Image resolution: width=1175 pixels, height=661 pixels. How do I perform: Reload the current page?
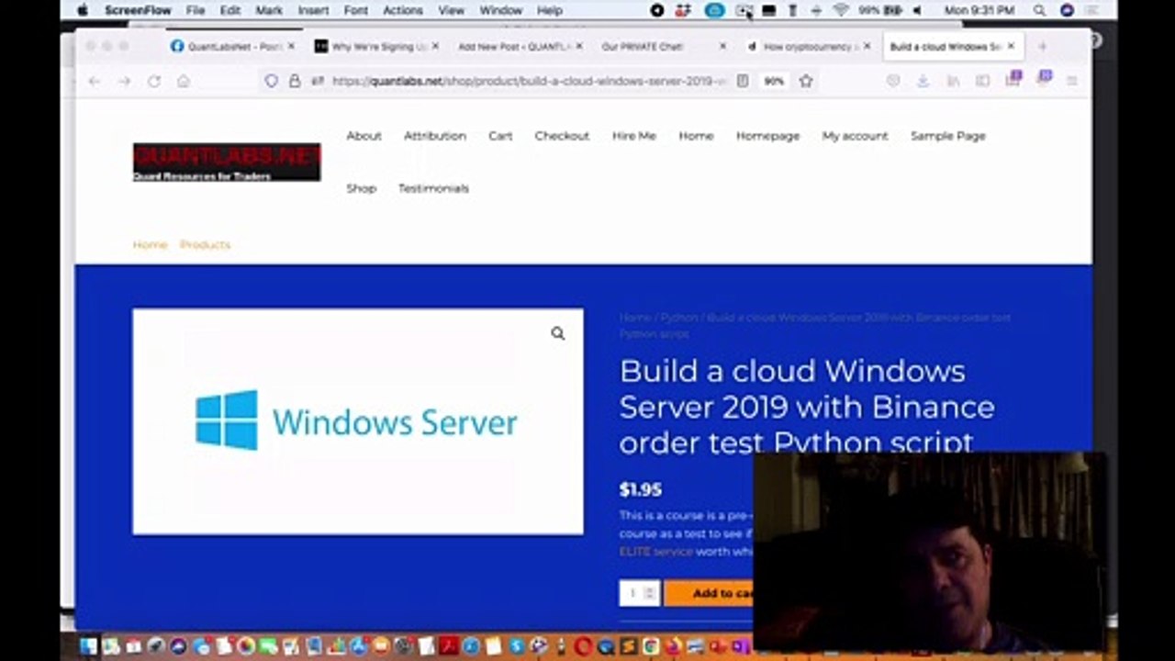click(154, 82)
